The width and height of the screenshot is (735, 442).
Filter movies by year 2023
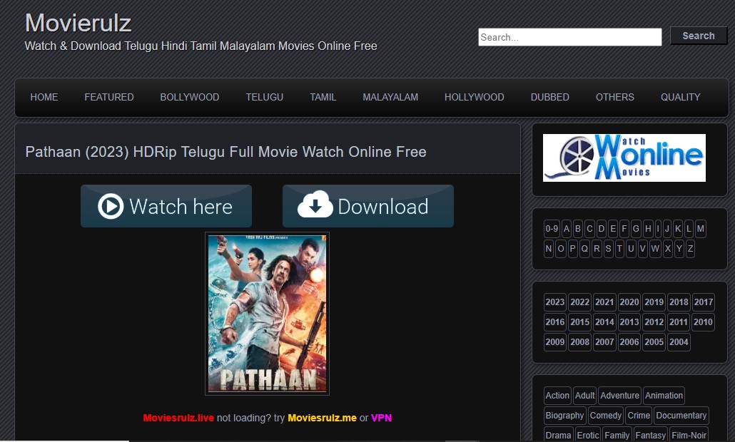pos(555,302)
